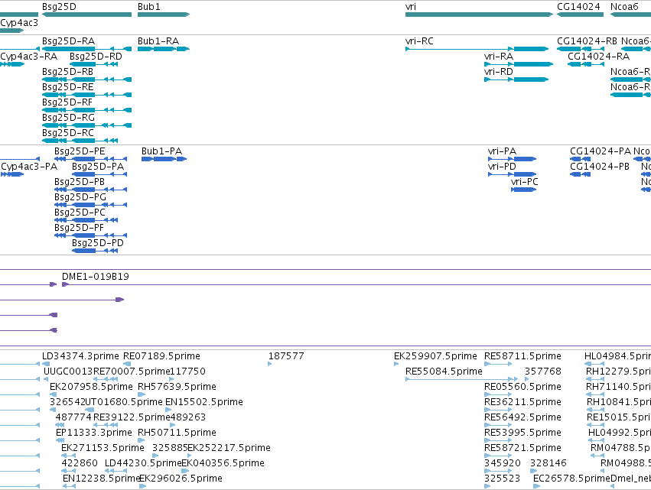This screenshot has width=651, height=490.
Task: Click feature 357768
Action: [x=527, y=379]
